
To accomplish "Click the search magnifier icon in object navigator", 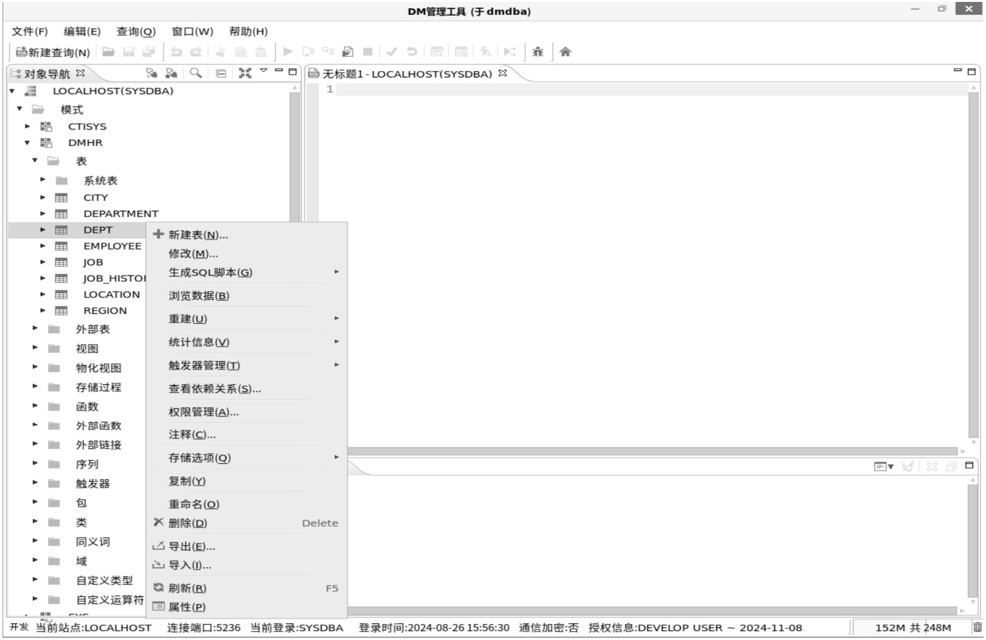I will tap(196, 73).
